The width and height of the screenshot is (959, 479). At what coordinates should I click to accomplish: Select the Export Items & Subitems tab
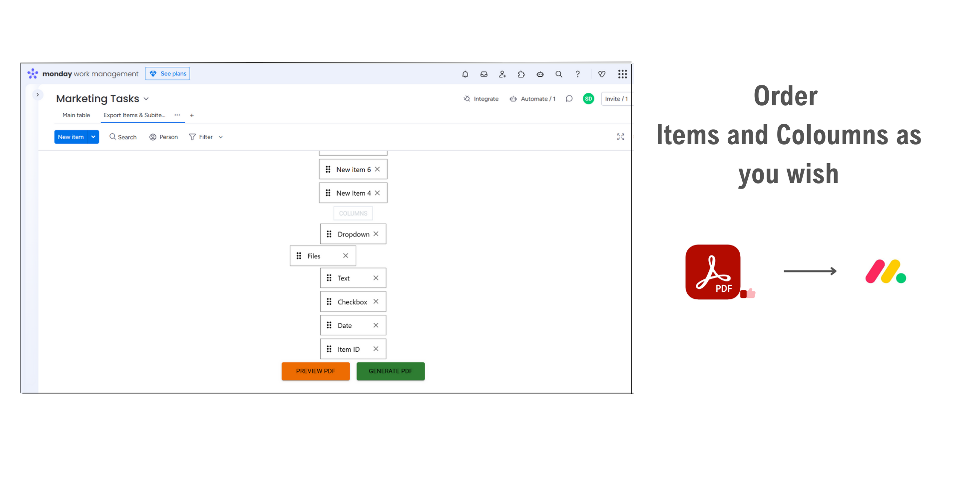(134, 115)
